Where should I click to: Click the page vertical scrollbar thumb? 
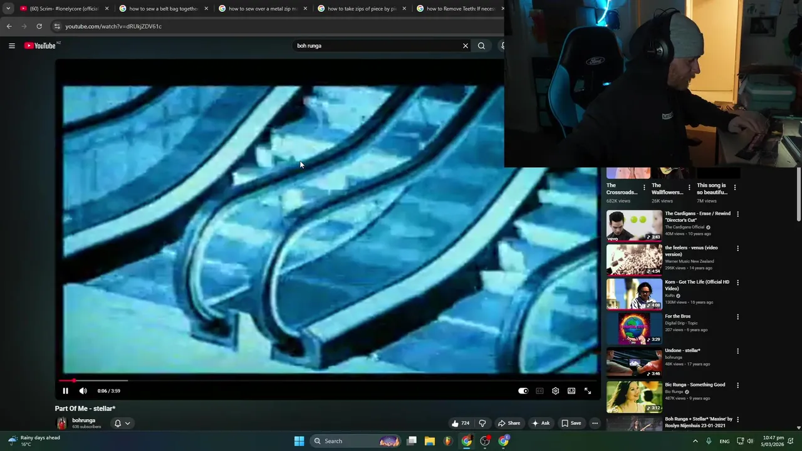799,194
